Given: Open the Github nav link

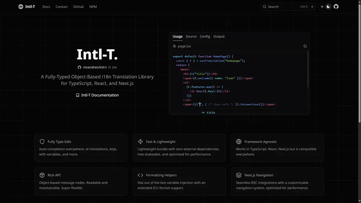Looking at the screenshot, I should point(78,7).
